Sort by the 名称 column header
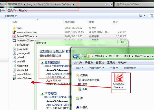 click(15, 22)
